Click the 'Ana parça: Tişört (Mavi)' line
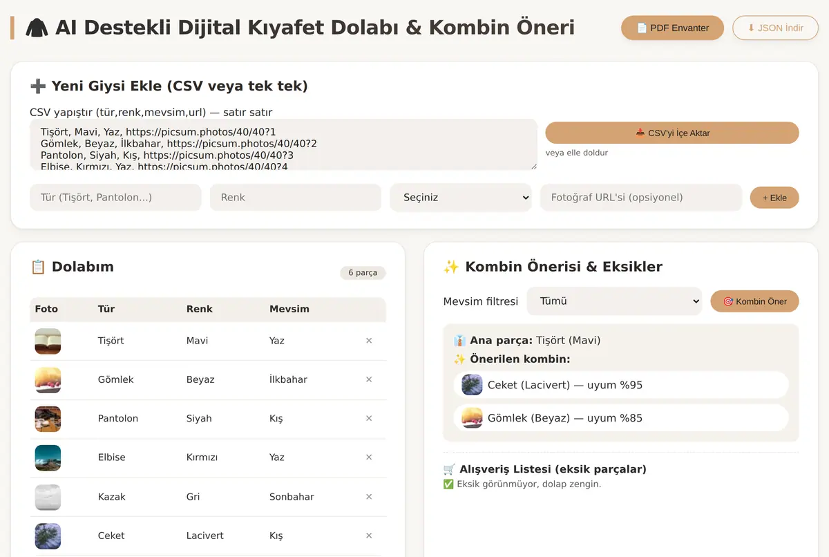829x557 pixels. point(527,341)
